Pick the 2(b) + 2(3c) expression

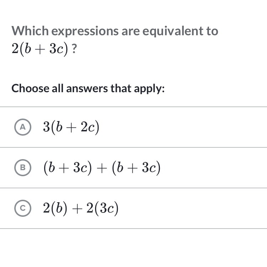coord(80,208)
